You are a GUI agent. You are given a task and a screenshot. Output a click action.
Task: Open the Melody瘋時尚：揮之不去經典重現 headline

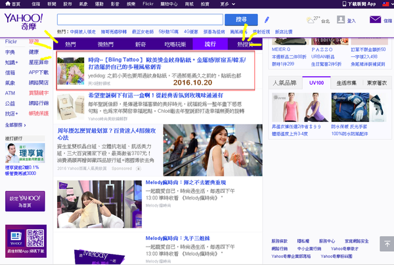pyautogui.click(x=186, y=183)
